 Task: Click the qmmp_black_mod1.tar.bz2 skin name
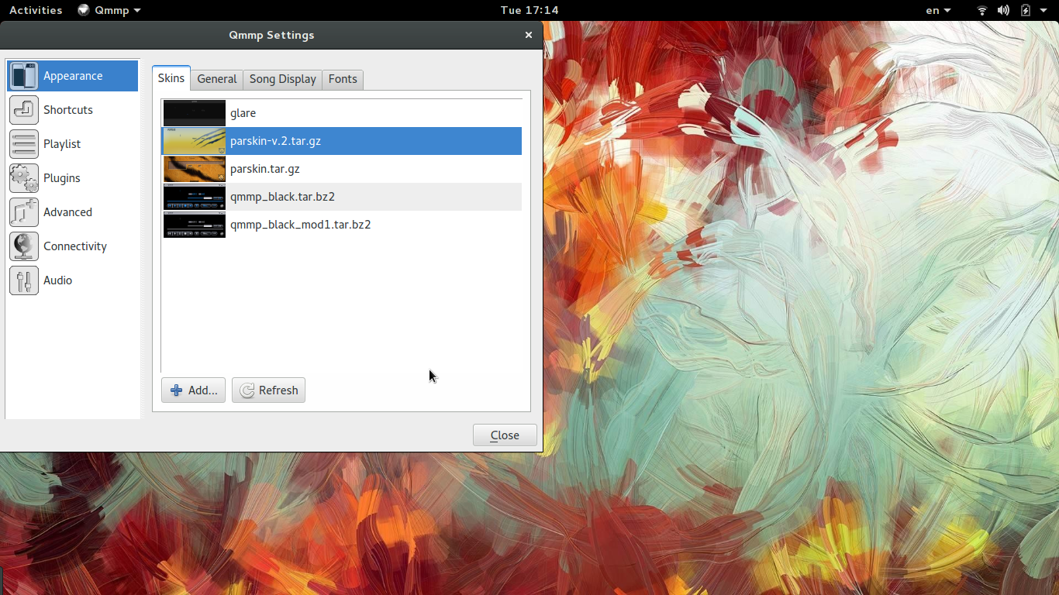click(x=301, y=225)
